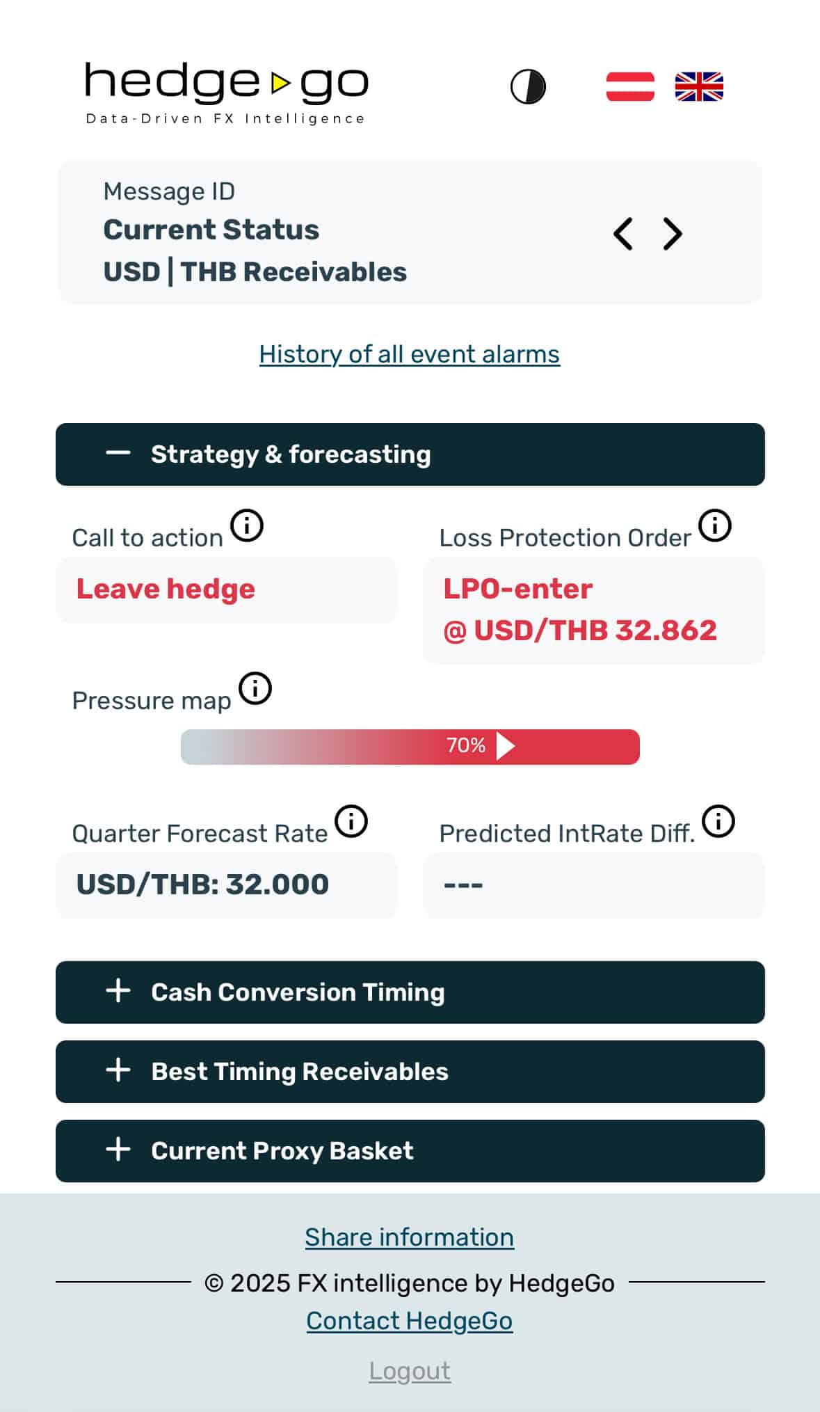Show info for Pressure map

click(x=255, y=688)
